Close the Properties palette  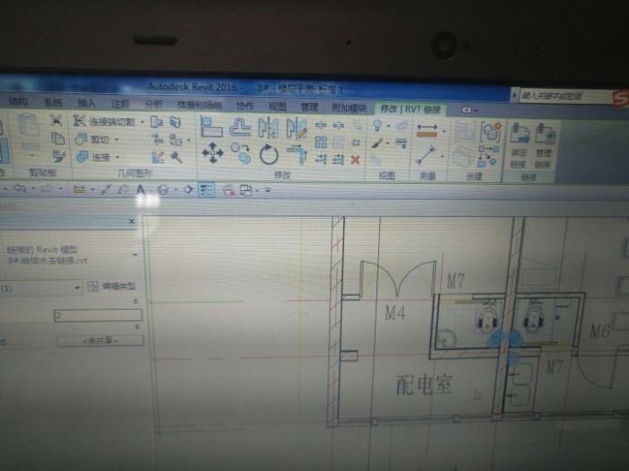(132, 221)
